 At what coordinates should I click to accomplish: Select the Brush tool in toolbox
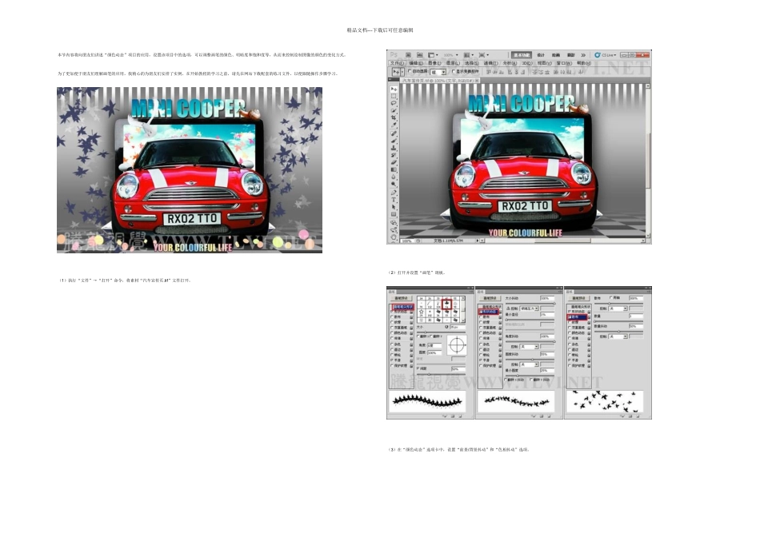394,141
